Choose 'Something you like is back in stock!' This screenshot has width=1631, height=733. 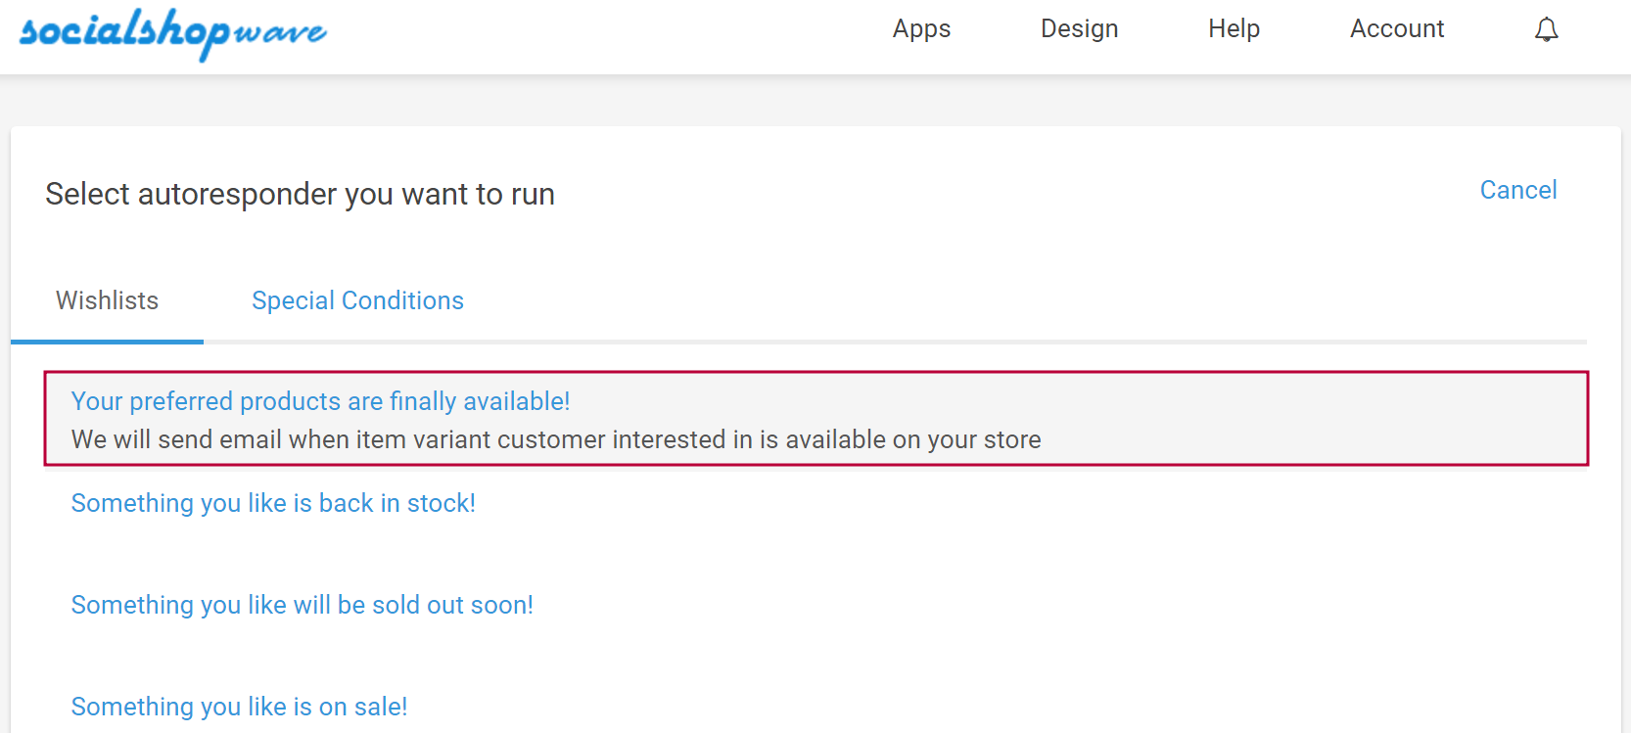click(273, 503)
